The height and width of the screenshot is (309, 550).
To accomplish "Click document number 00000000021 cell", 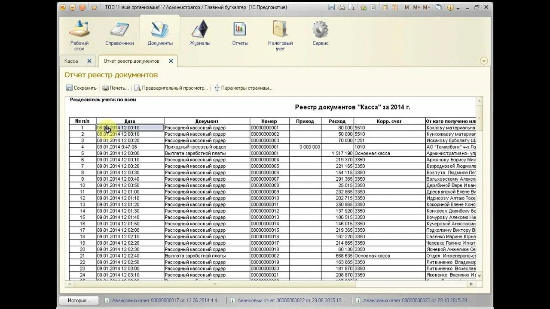I will click(x=269, y=275).
